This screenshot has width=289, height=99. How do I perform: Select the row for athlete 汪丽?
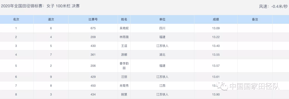pyautogui.click(x=144, y=77)
